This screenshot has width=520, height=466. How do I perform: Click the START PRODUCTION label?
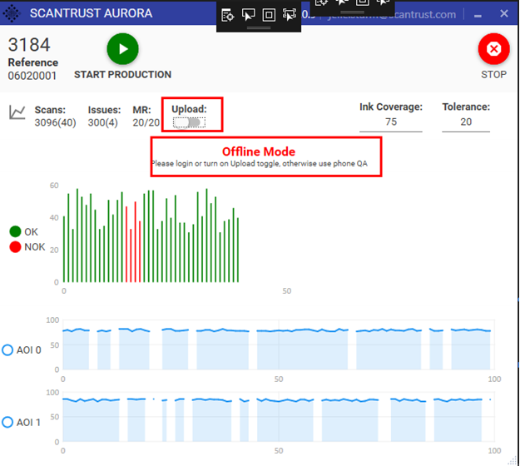pyautogui.click(x=122, y=75)
